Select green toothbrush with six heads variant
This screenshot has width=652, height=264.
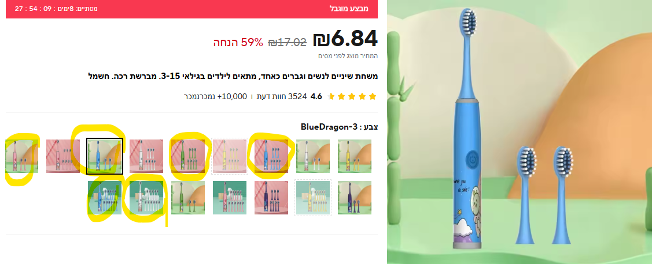(x=188, y=156)
